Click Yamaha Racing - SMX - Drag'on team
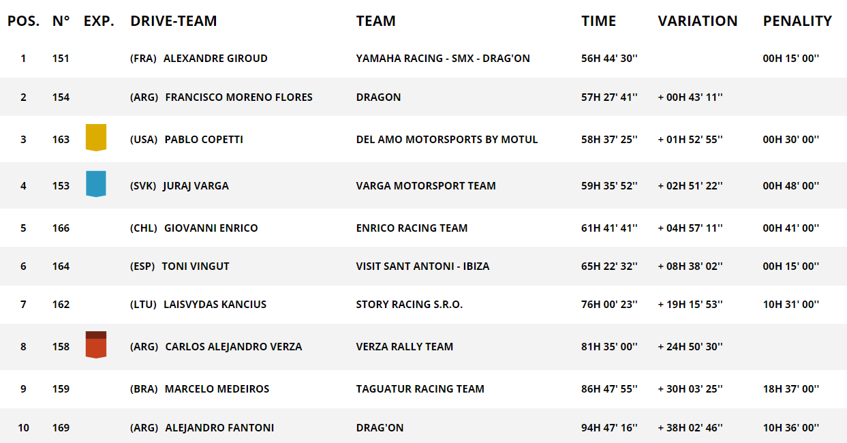Image resolution: width=847 pixels, height=443 pixels. click(x=443, y=59)
